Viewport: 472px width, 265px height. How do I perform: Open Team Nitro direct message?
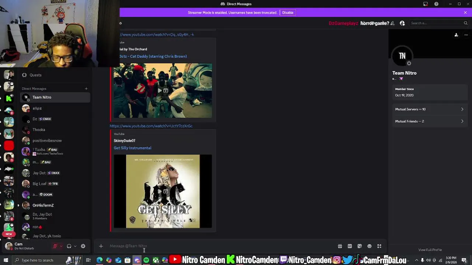[x=55, y=97]
